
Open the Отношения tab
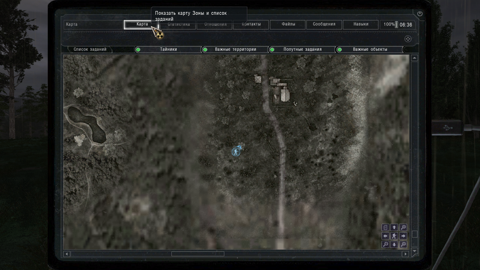point(215,24)
